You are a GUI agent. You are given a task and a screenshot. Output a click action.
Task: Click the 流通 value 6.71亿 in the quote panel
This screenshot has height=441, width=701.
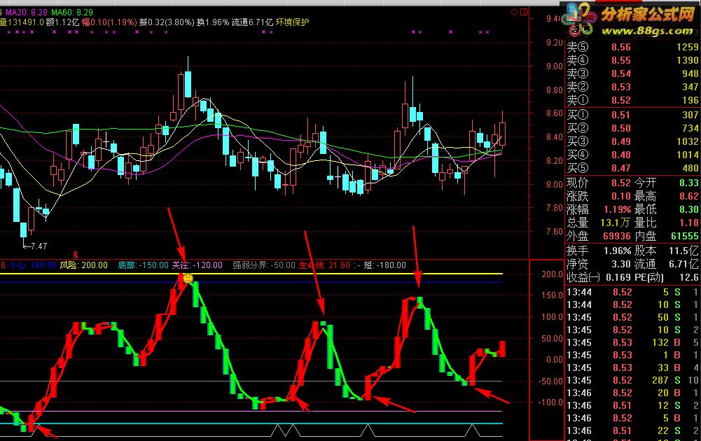coord(684,264)
